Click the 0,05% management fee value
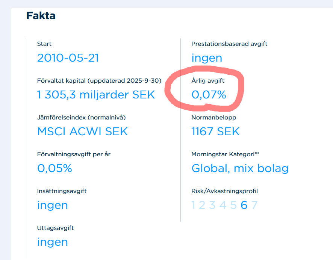The image size is (333, 260). 54,168
